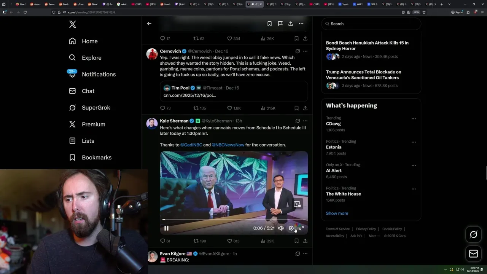Open SuperGrok in the sidebar
The width and height of the screenshot is (487, 274).
pyautogui.click(x=89, y=108)
